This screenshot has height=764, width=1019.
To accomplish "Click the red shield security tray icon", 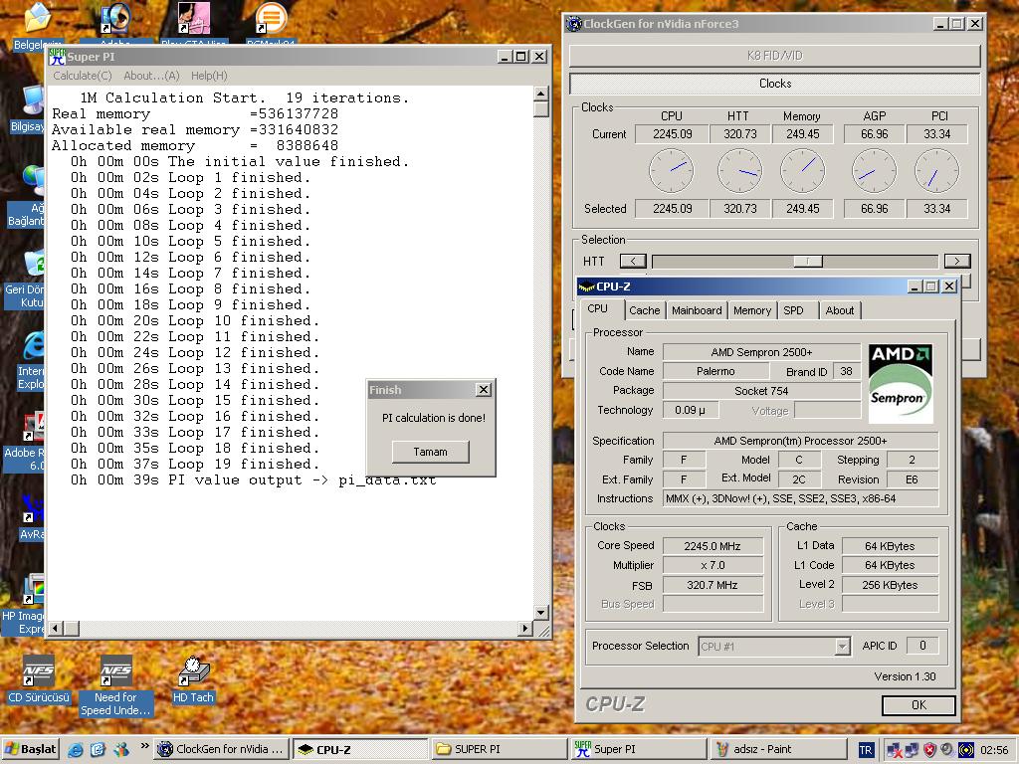I will (930, 750).
